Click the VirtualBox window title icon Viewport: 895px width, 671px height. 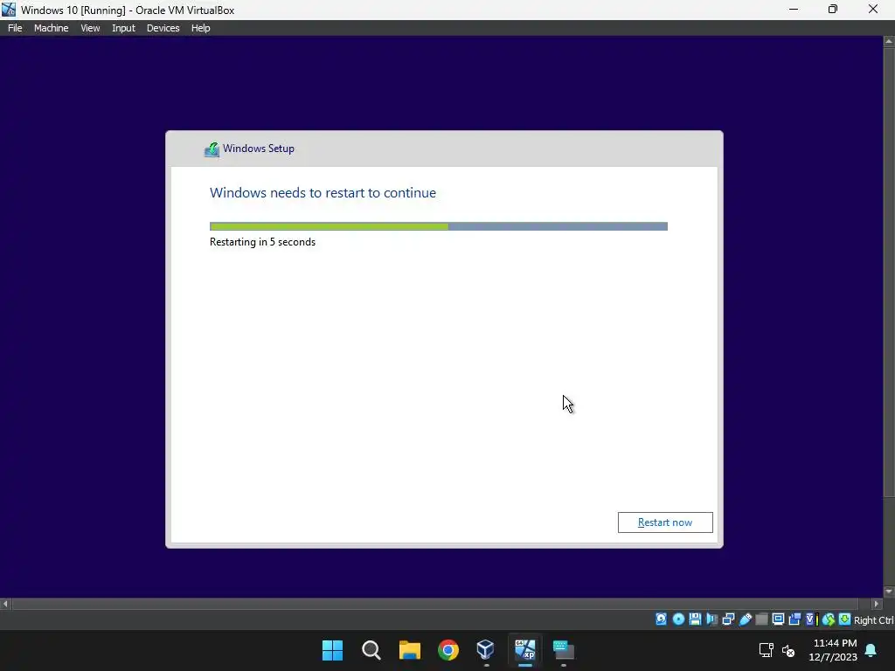(9, 10)
